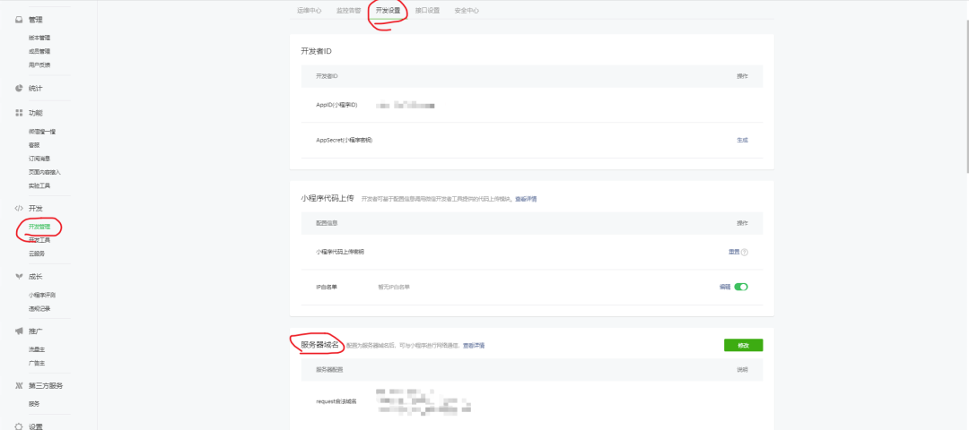Click the 小程序代码上传密钥 row label

coord(340,252)
